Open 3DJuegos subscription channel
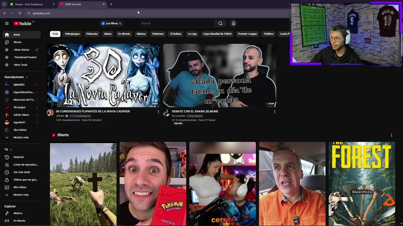403x226 pixels. pyautogui.click(x=21, y=107)
